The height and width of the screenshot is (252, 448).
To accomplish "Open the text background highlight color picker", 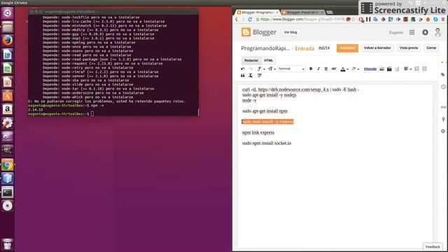I will click(x=355, y=69).
